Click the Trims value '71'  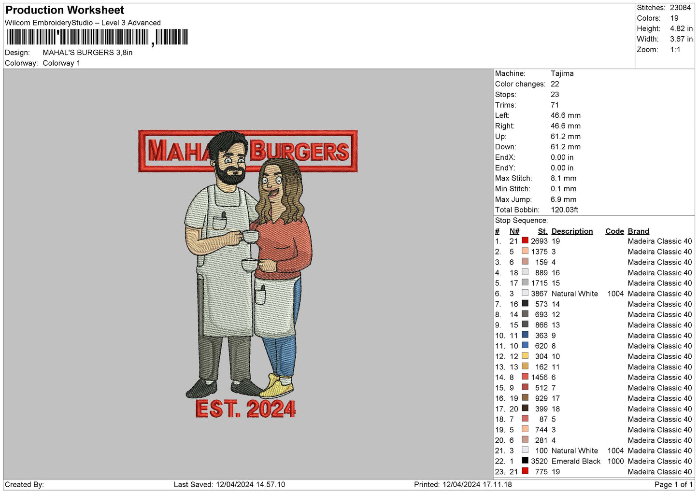pos(555,105)
